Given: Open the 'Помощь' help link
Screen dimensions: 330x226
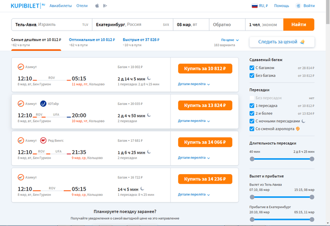Looking at the screenshot, I should point(281,6).
